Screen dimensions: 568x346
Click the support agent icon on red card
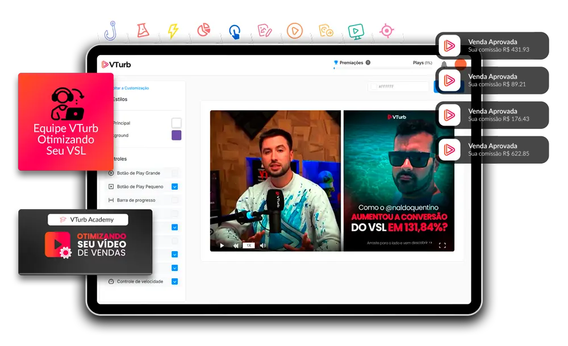pyautogui.click(x=68, y=103)
